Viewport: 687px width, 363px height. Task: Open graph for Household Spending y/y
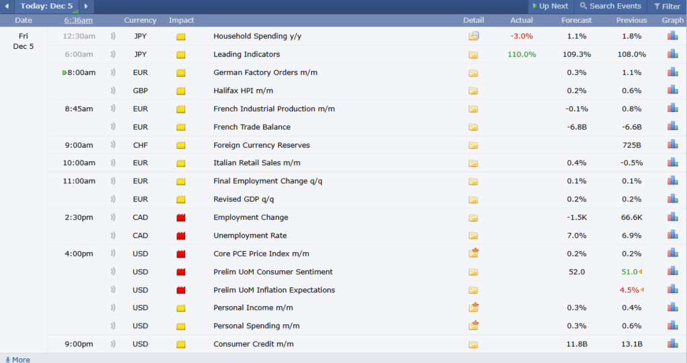tap(672, 36)
